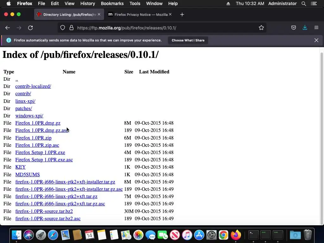Click the padlock site security icon
The width and height of the screenshot is (324, 243).
[72, 28]
